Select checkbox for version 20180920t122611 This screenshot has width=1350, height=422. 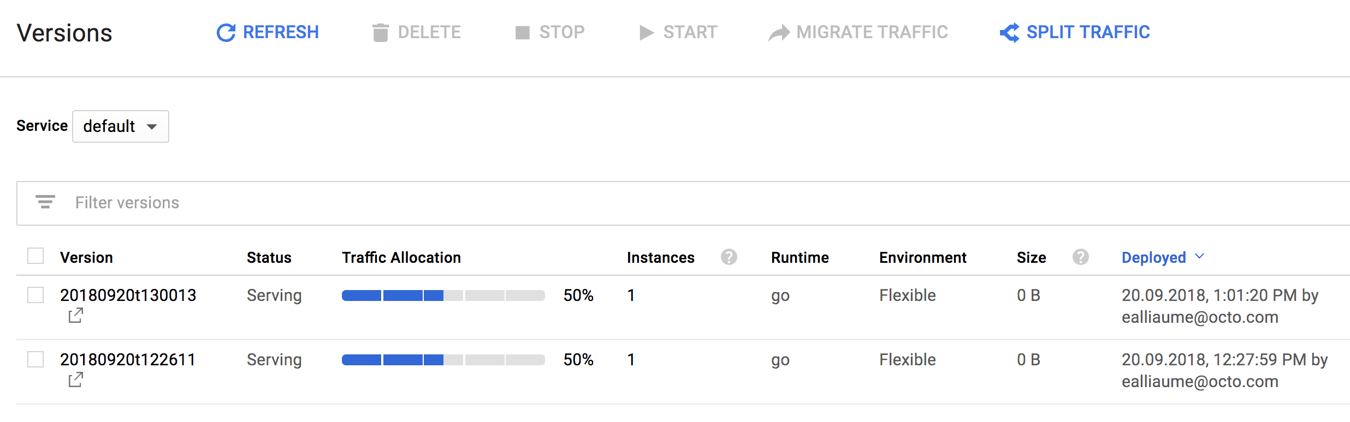[x=35, y=359]
